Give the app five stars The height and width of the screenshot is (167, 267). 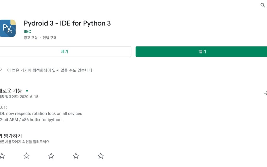(x=101, y=156)
